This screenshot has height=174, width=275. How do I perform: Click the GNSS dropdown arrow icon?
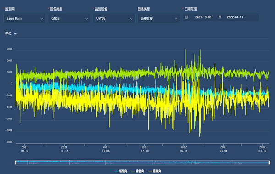click(87, 19)
